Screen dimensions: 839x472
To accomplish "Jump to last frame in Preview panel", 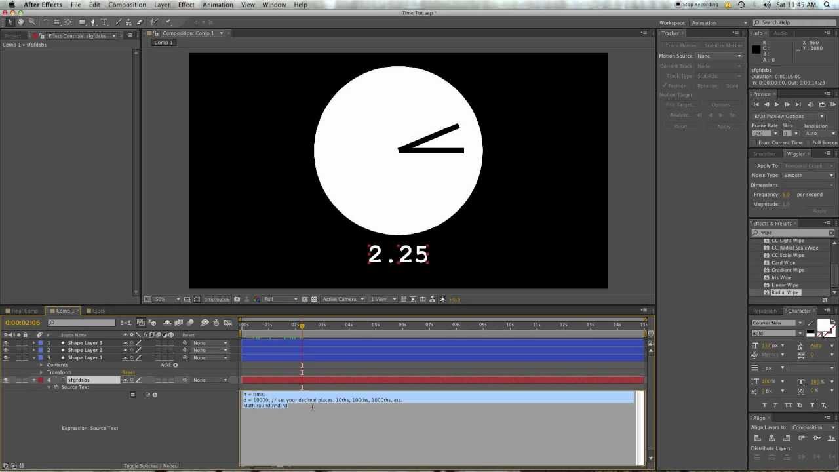I will tap(798, 104).
